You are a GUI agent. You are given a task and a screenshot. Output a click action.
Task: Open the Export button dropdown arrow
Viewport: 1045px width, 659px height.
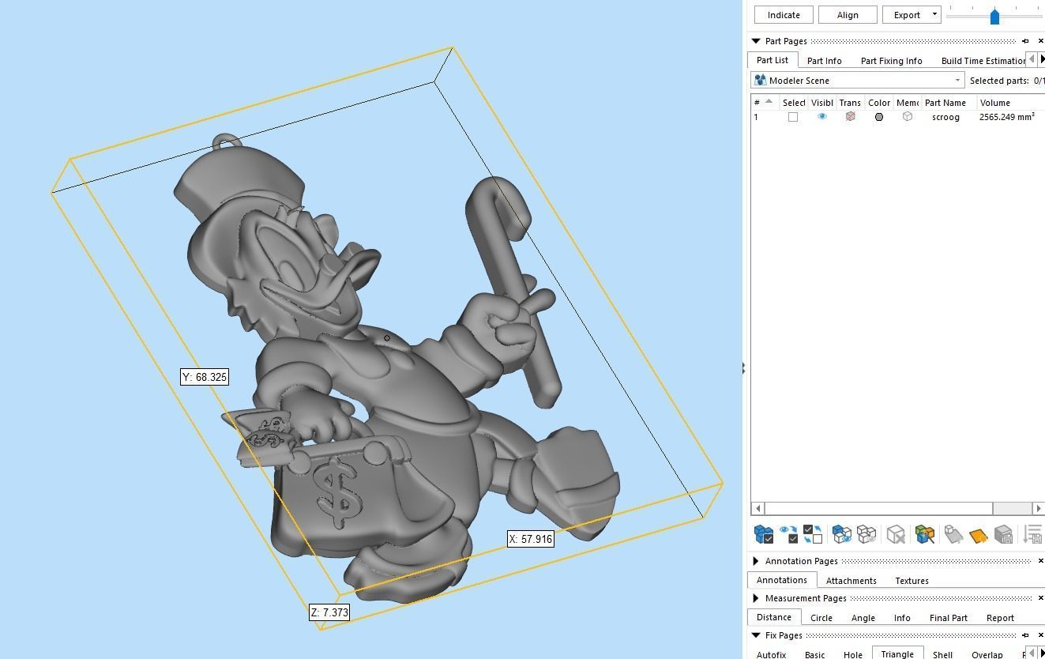click(x=934, y=15)
